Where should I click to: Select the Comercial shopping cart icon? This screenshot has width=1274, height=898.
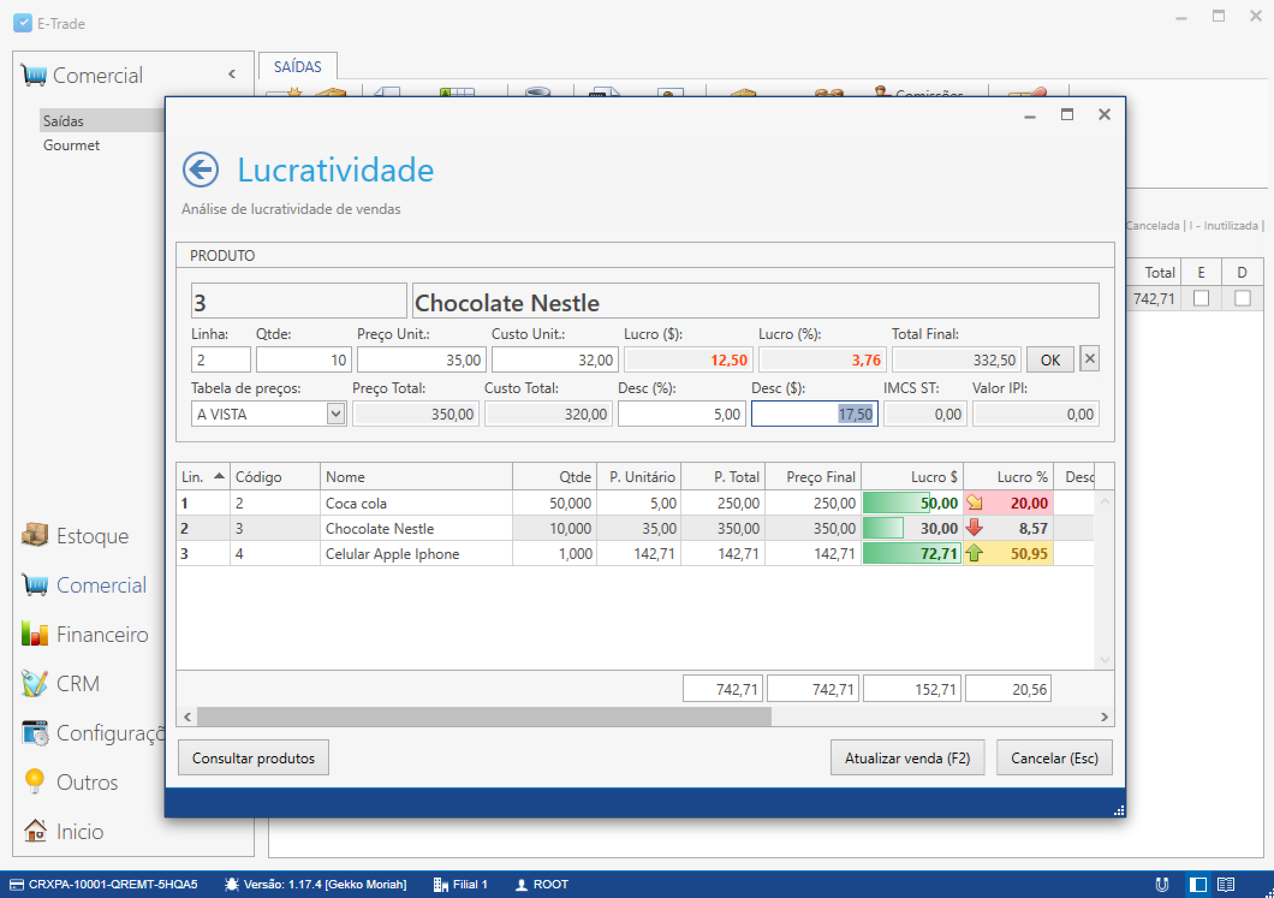tap(35, 584)
